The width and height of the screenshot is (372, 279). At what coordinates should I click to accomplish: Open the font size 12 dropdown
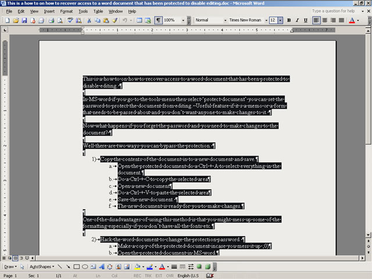pyautogui.click(x=280, y=20)
